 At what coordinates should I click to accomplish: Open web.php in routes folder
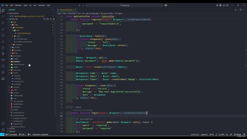point(17,84)
